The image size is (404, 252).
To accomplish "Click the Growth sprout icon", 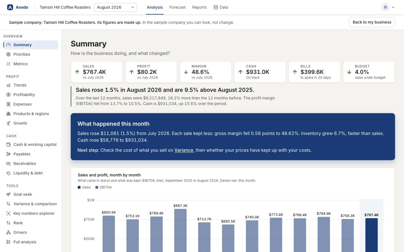I will click(x=8, y=123).
